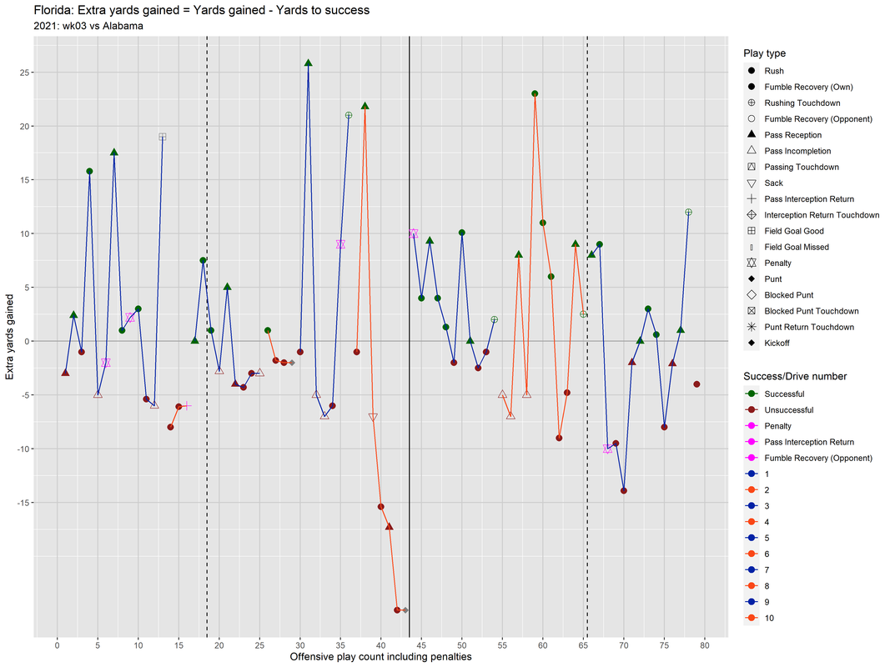
Task: Click the Passing Touchdown legend symbol
Action: [751, 167]
